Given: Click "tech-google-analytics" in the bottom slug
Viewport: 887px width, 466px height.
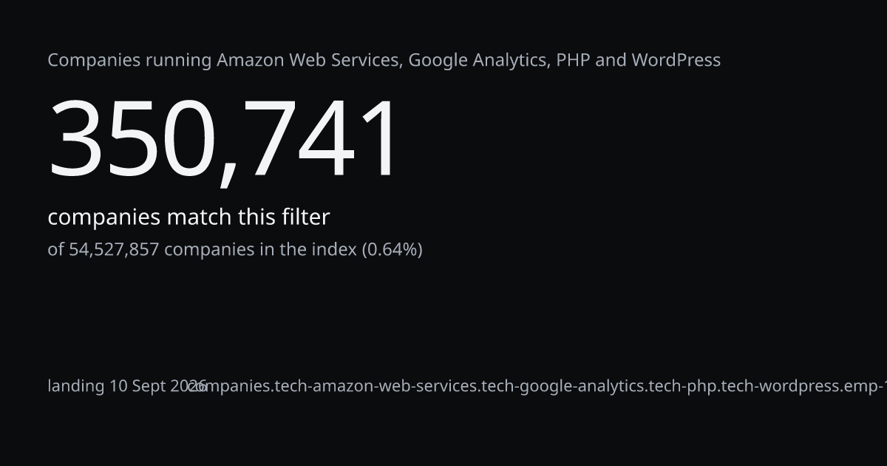Looking at the screenshot, I should [x=563, y=386].
